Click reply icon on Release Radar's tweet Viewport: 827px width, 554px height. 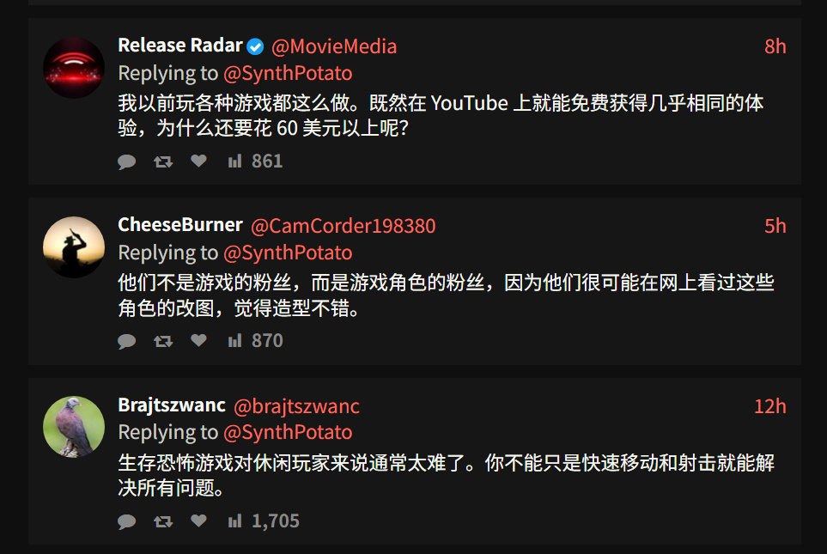[127, 161]
